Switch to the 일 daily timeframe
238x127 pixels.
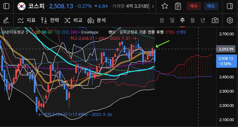(x=172, y=20)
